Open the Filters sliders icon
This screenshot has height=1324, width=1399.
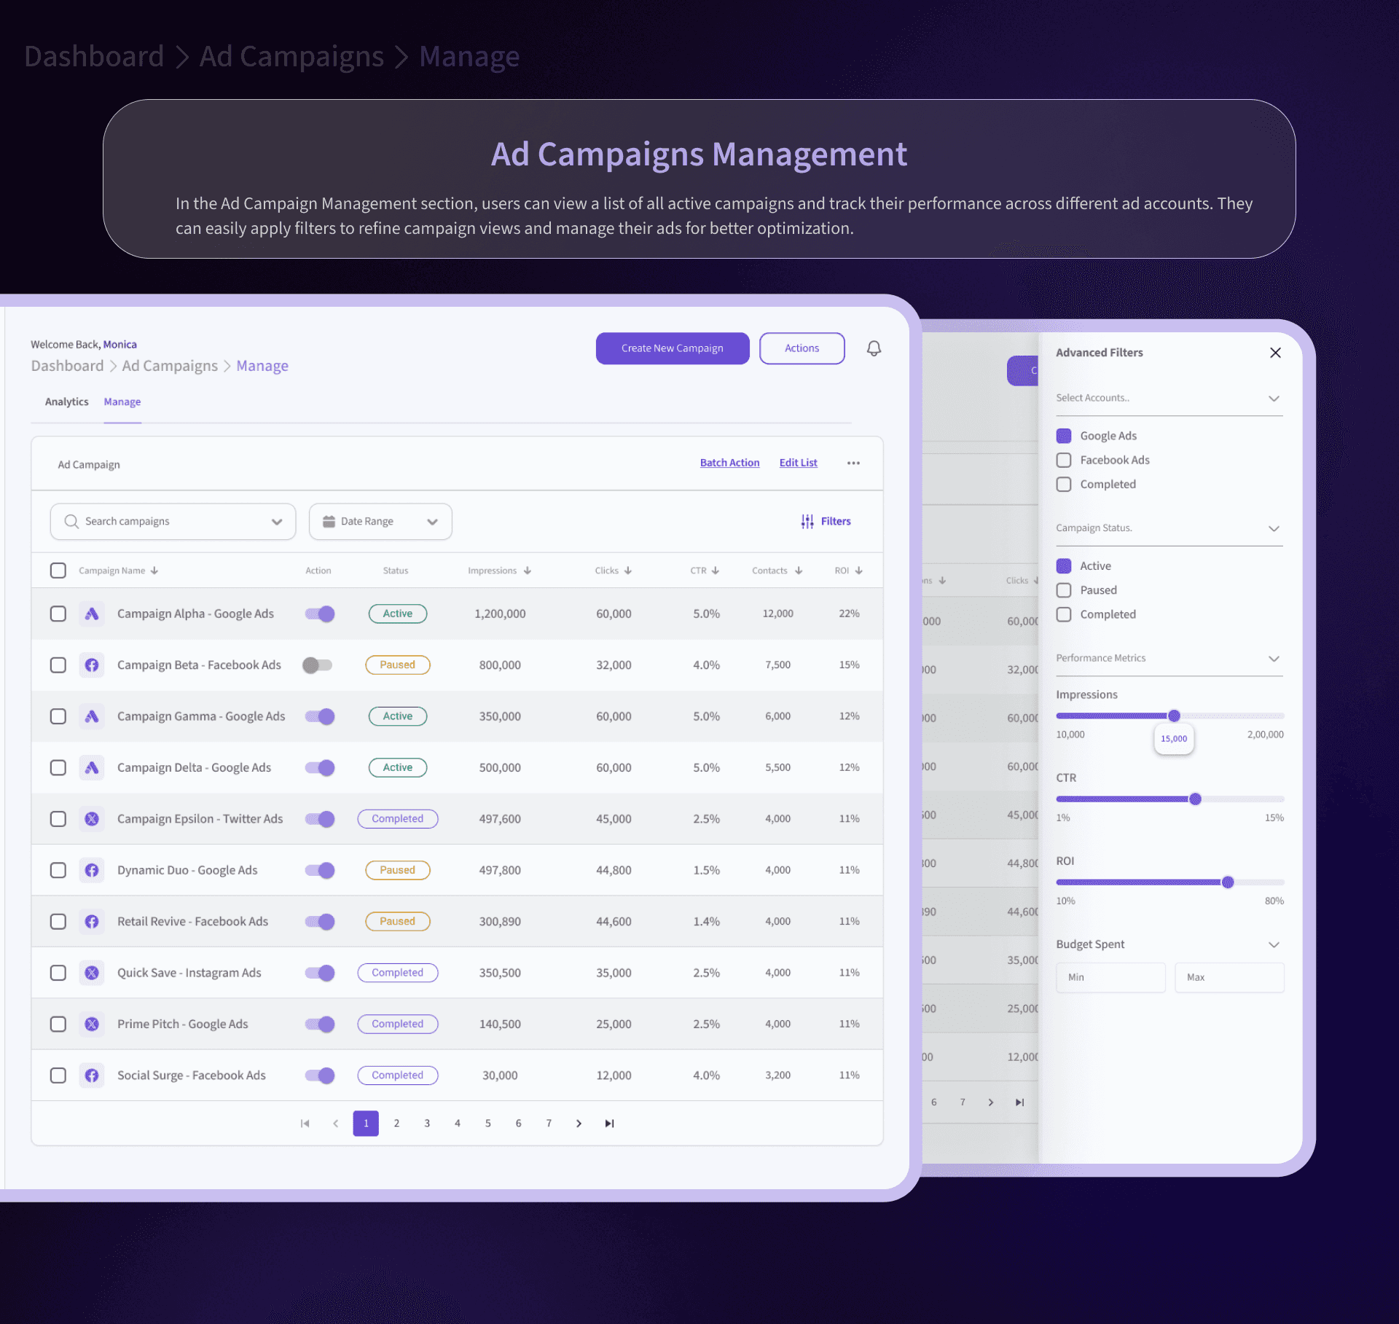pyautogui.click(x=807, y=521)
